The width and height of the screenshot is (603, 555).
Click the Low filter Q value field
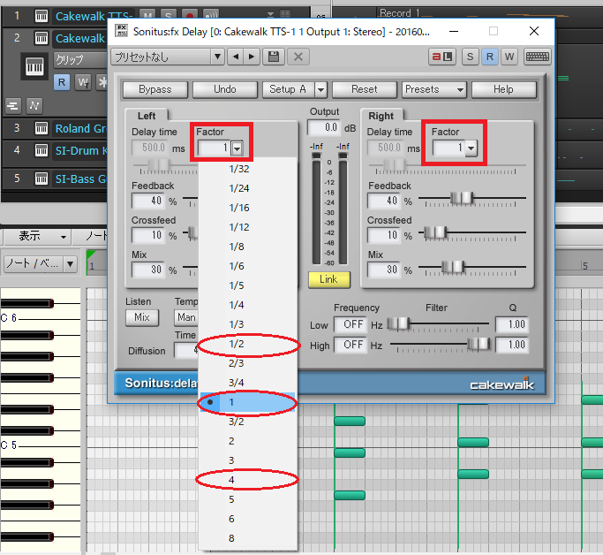(512, 324)
